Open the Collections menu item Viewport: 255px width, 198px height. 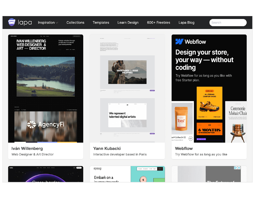tap(75, 23)
